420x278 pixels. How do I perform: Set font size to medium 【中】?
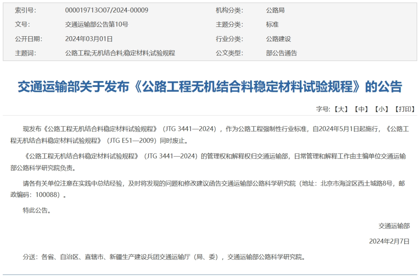(x=361, y=109)
